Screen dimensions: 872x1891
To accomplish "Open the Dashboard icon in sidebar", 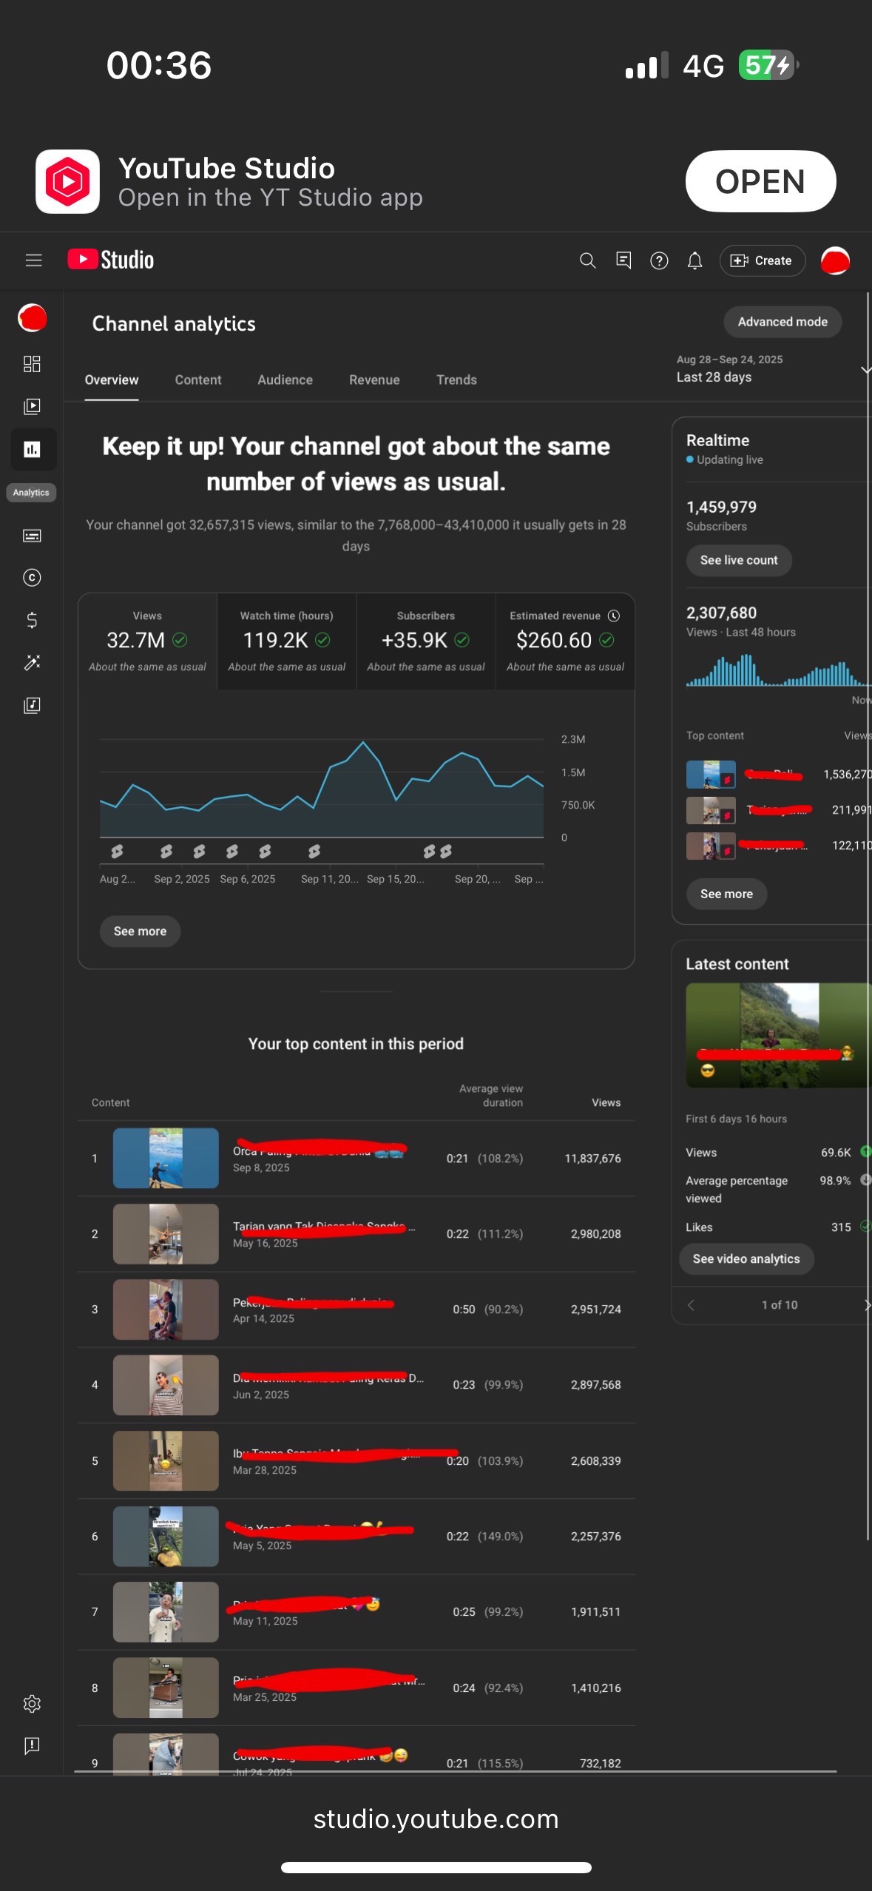I will pos(32,364).
